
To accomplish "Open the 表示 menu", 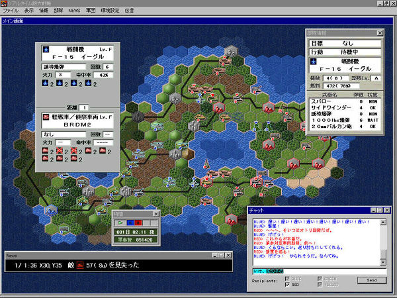I will (x=28, y=11).
